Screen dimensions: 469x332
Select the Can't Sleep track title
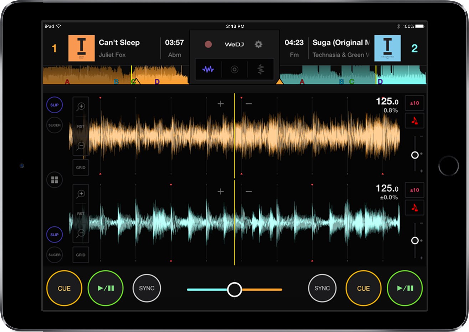tap(119, 42)
